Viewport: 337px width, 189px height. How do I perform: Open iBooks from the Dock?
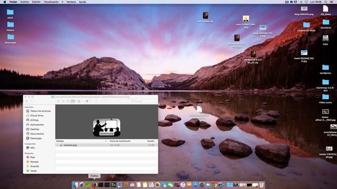(x=189, y=185)
